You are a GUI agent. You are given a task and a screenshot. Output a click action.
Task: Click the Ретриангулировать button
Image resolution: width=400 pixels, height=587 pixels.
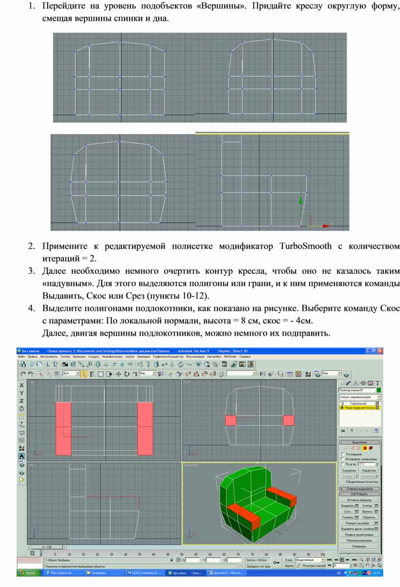click(x=359, y=540)
